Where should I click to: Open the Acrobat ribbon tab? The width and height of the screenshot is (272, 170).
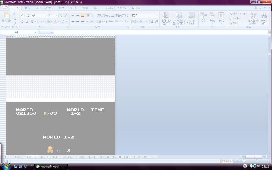pos(136,8)
